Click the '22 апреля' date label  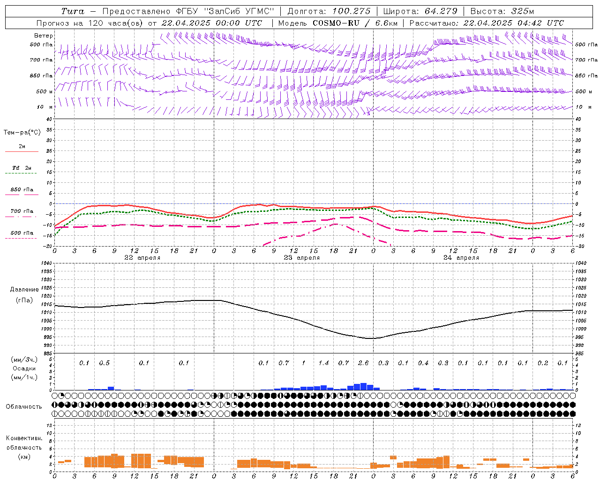pos(142,257)
